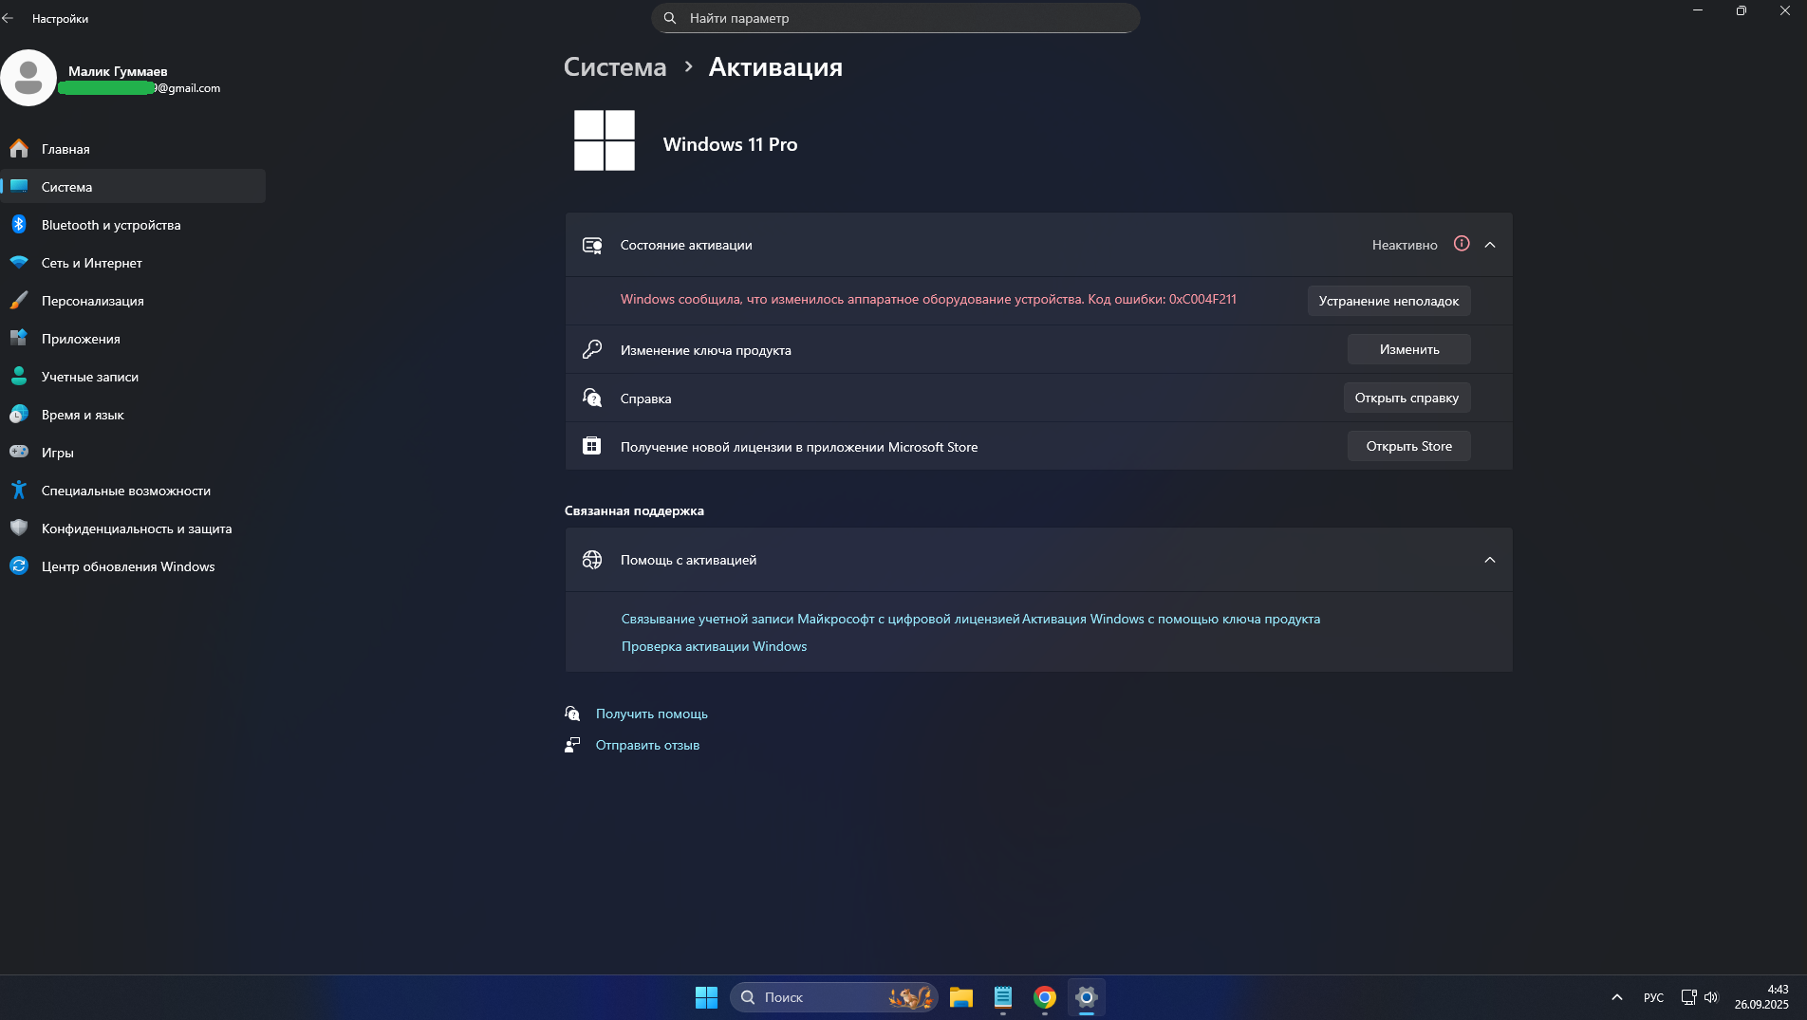Go to Центр обновления Windows
Viewport: 1807px width, 1020px height.
tap(133, 566)
